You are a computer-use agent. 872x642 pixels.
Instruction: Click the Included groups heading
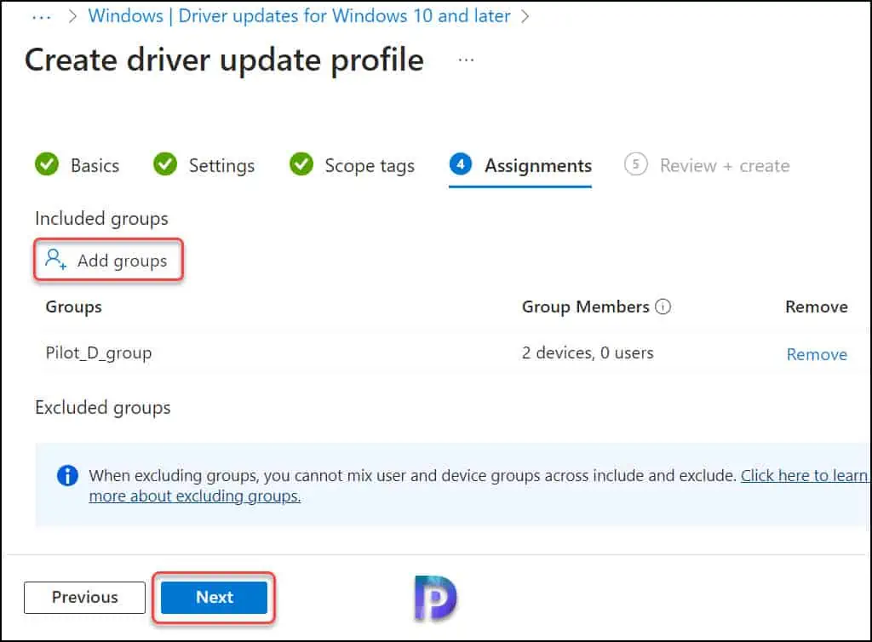pyautogui.click(x=101, y=219)
